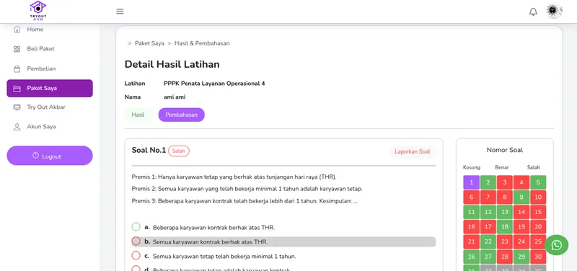Jump to question number 17
Screen dimensions: 577x271
pos(488,227)
